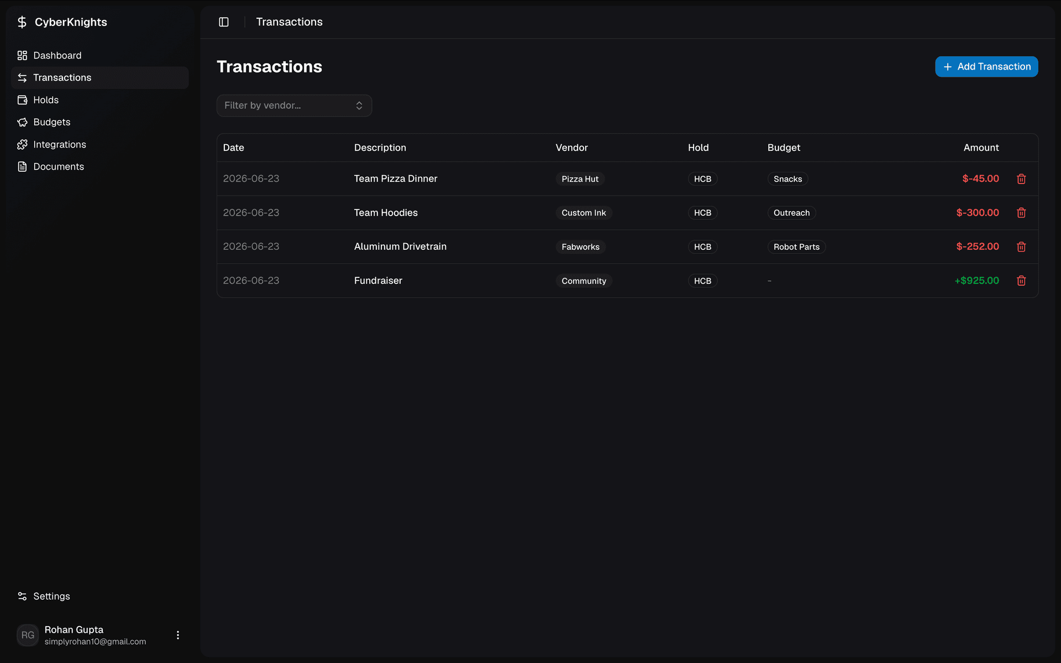Viewport: 1061px width, 663px height.
Task: Click the Budget column header
Action: click(784, 148)
